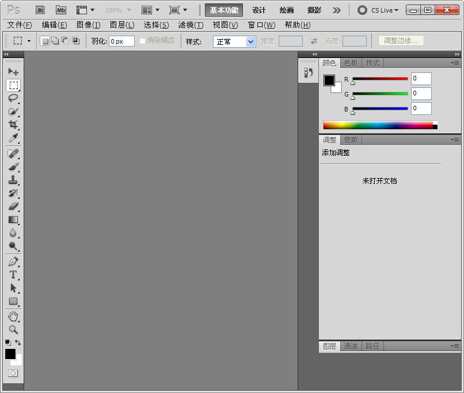Select the Lasso tool
464x393 pixels.
tap(13, 98)
